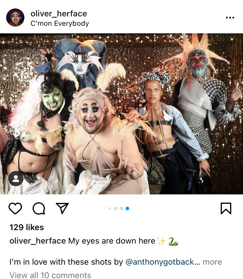Viewport: 243px width, 279px height.
Task: Jump to the leftmost large carousel dot
Action: tap(116, 208)
